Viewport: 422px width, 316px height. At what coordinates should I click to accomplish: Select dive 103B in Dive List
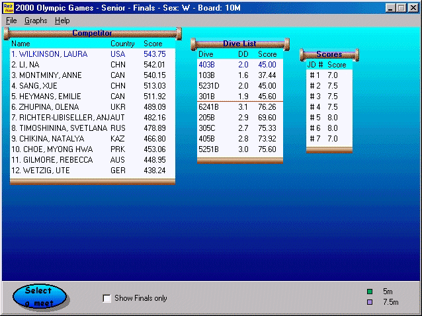pos(240,75)
